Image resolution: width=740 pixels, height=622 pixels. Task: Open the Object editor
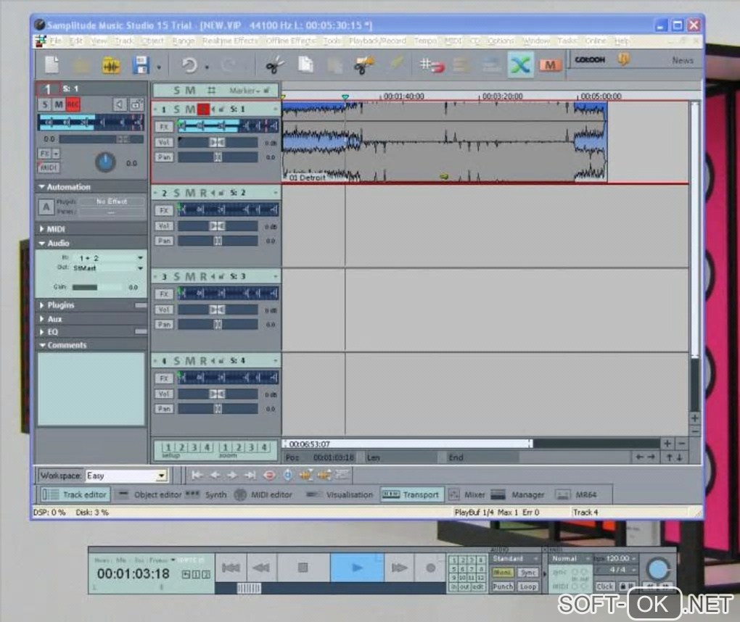click(x=149, y=494)
